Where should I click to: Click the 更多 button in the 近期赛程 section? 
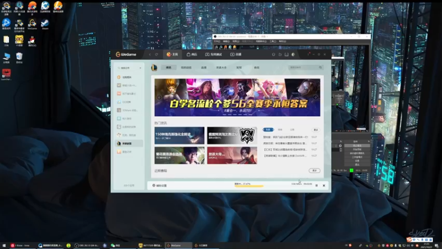pos(314,170)
